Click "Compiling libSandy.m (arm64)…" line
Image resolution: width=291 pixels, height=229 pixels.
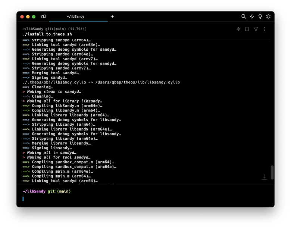pos(61,110)
